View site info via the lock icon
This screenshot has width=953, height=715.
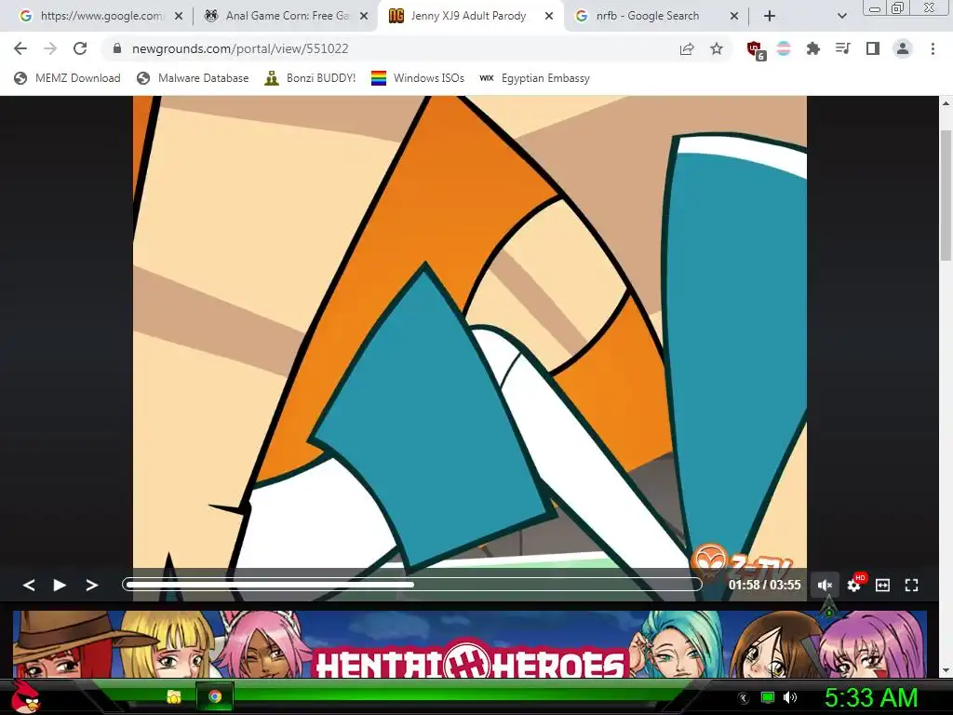pyautogui.click(x=117, y=48)
